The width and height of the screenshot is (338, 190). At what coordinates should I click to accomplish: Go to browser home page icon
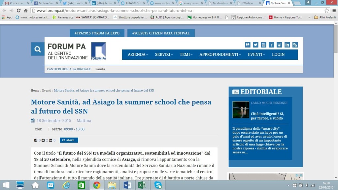tap(26, 10)
